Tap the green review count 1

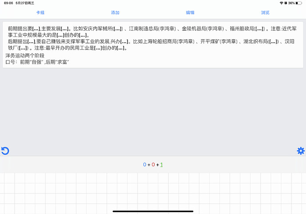click(x=161, y=165)
